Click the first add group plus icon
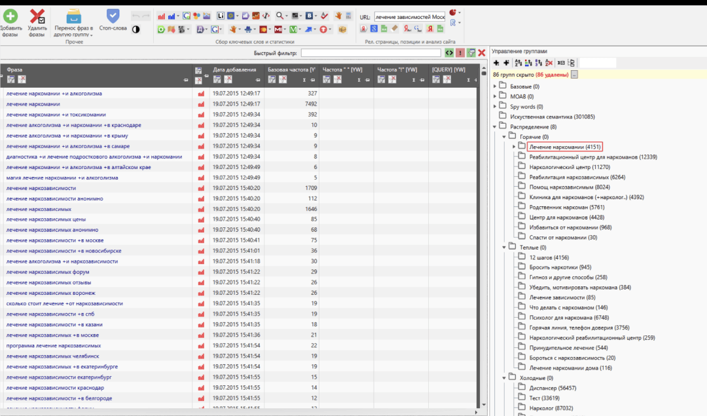Image resolution: width=707 pixels, height=416 pixels. 496,63
